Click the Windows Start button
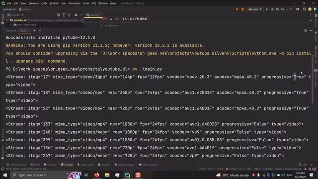This screenshot has height=179, width=318. coord(5,175)
